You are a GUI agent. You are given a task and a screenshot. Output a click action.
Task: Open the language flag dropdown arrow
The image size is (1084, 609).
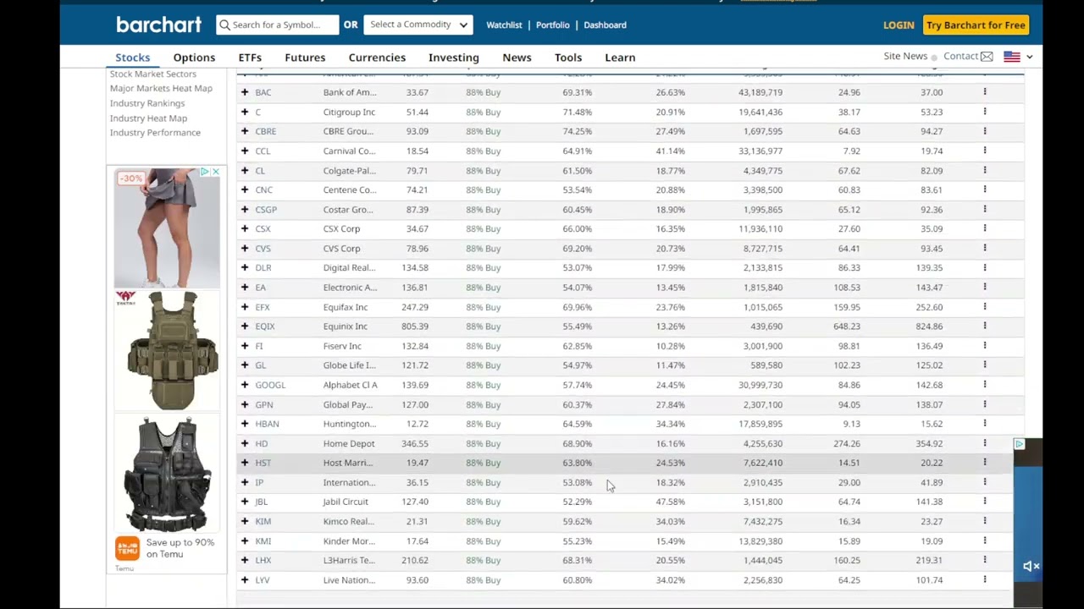pyautogui.click(x=1030, y=57)
